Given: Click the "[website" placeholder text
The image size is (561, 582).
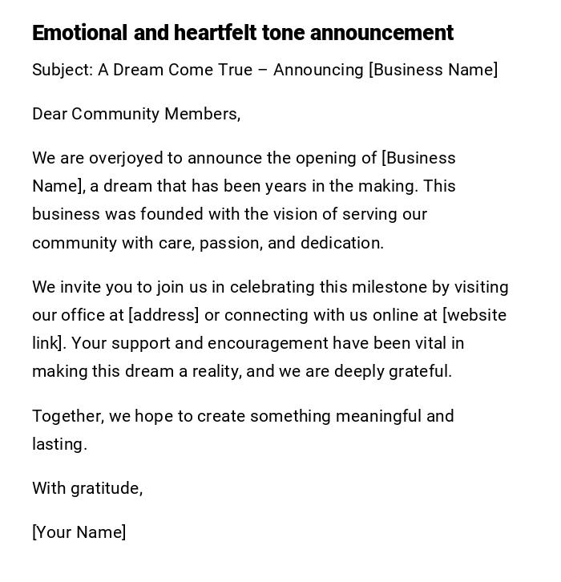Looking at the screenshot, I should [474, 315].
